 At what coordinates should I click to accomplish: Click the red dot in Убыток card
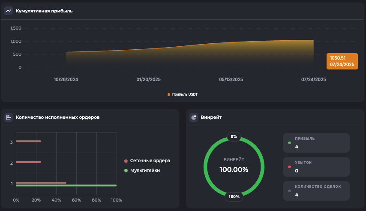(289, 166)
